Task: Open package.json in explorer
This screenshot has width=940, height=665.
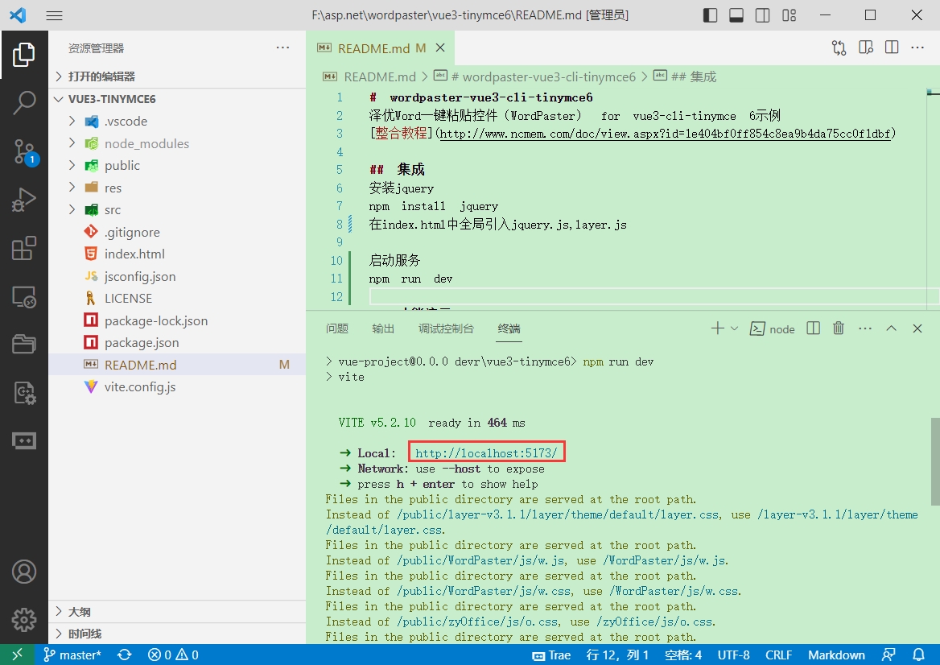Action: click(142, 342)
